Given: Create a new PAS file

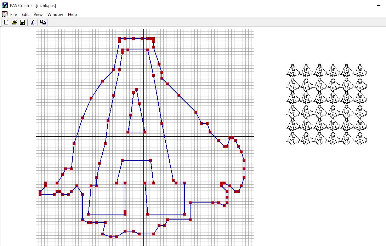Looking at the screenshot, I should pos(6,22).
